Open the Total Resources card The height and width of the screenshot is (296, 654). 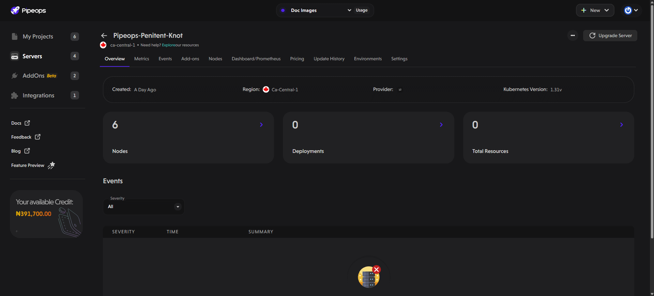point(548,138)
